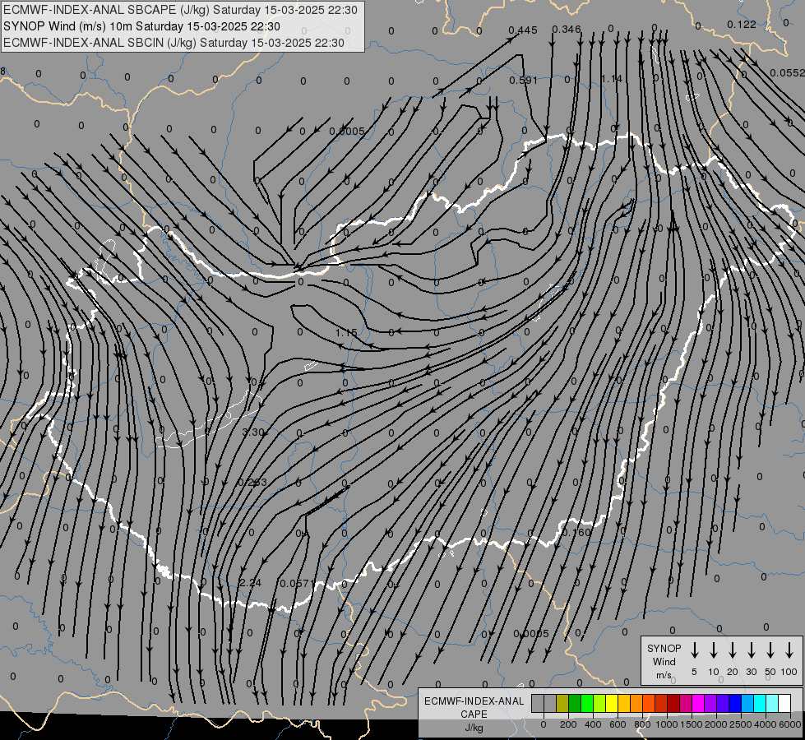
Task: Click the '400' tick on CAPE scale
Action: [x=593, y=724]
